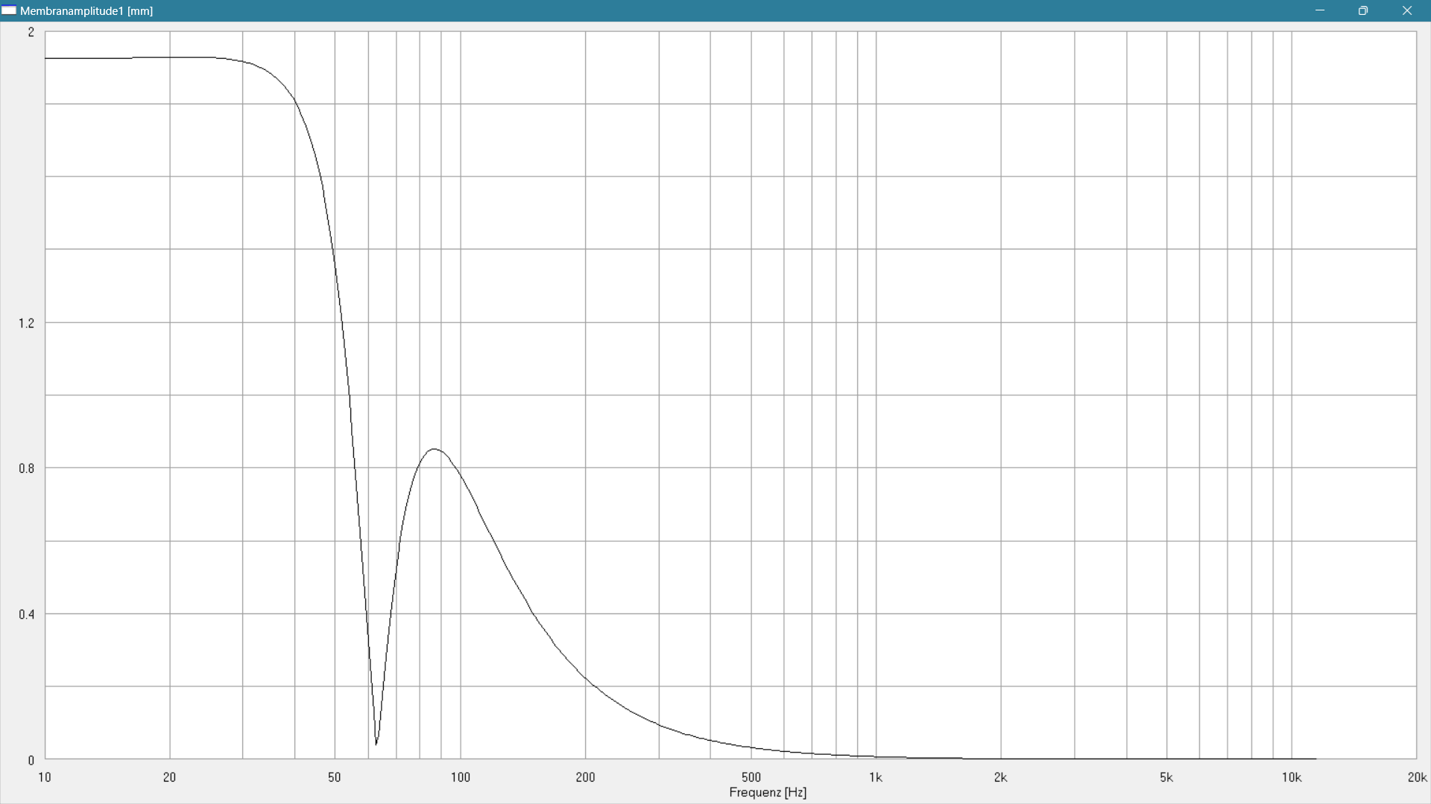This screenshot has height=804, width=1431.
Task: Click the x-axis label "1k"
Action: (x=876, y=777)
